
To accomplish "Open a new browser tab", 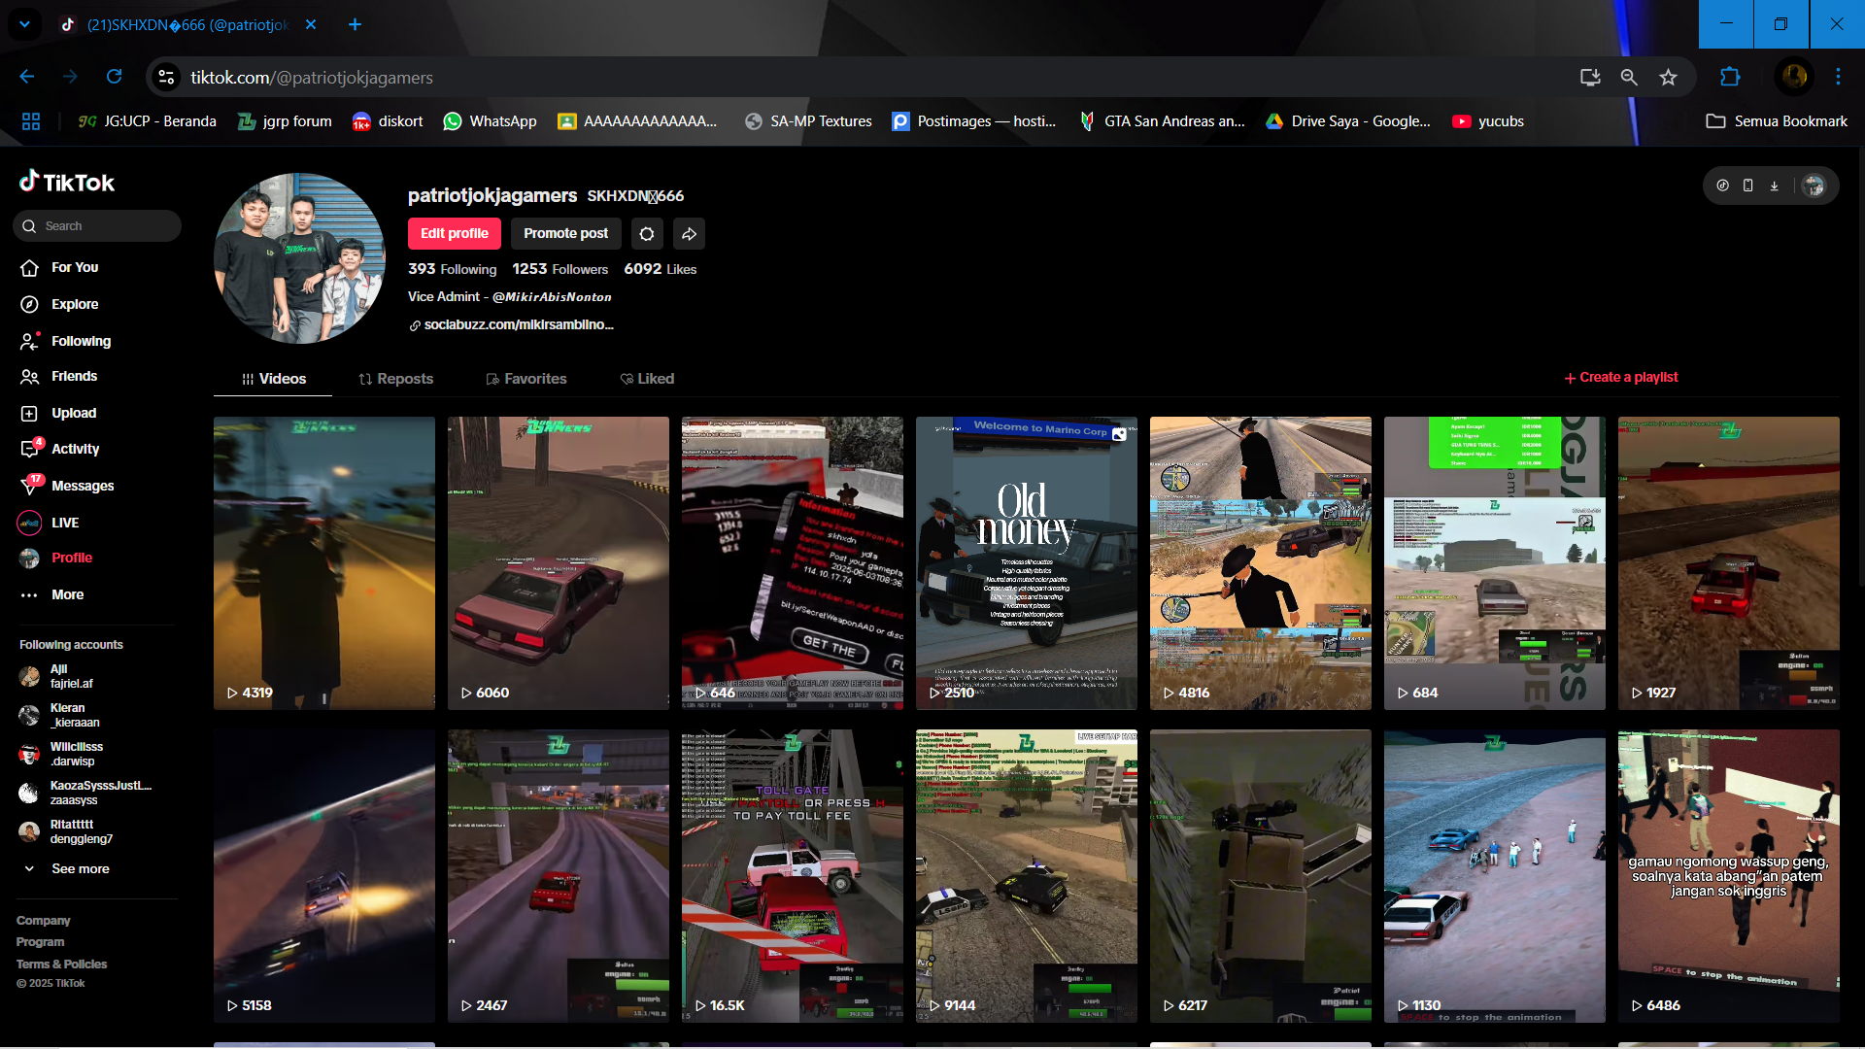I will pos(355,24).
